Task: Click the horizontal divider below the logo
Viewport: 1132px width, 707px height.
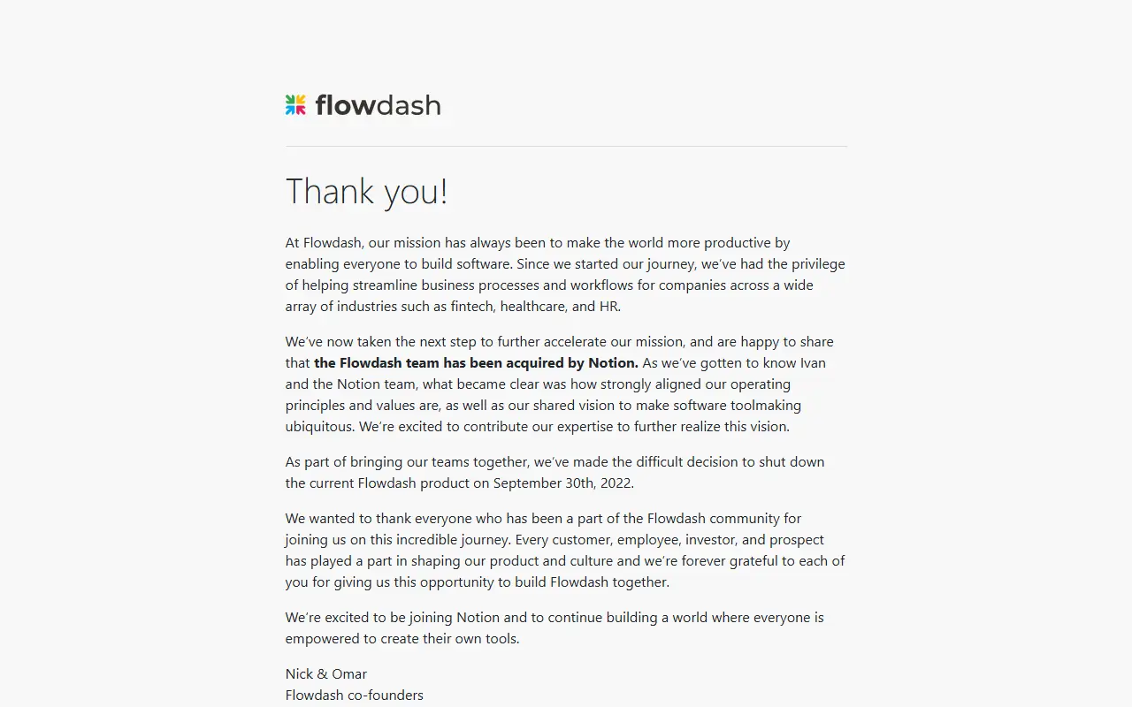Action: [x=566, y=146]
